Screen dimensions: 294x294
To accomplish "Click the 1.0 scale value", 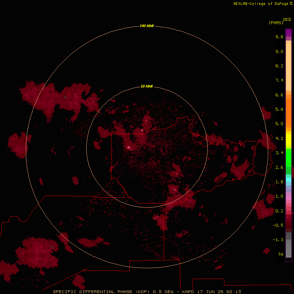I will (279, 196).
